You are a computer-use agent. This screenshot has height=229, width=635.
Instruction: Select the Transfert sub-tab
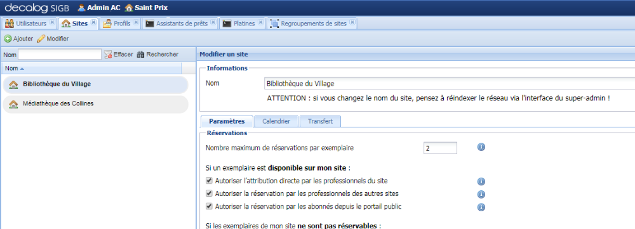[x=320, y=121]
